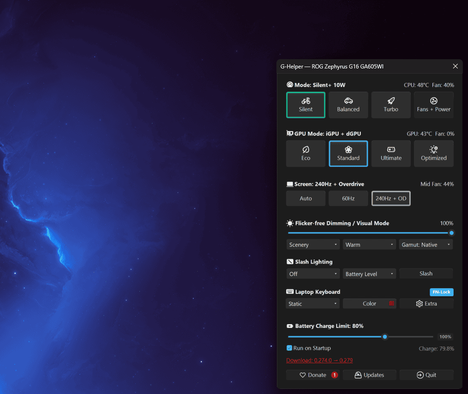The height and width of the screenshot is (394, 468).
Task: Click the Slash button
Action: (426, 273)
